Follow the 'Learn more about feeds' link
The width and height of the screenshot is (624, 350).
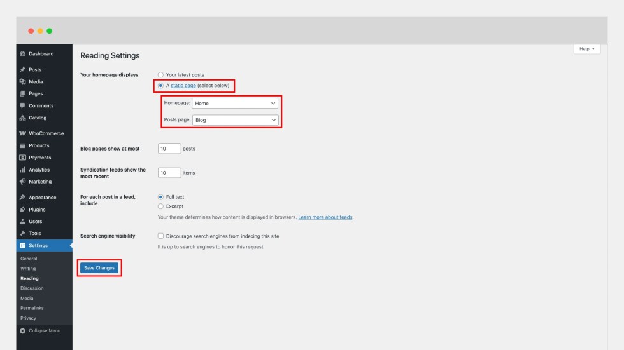pos(325,217)
